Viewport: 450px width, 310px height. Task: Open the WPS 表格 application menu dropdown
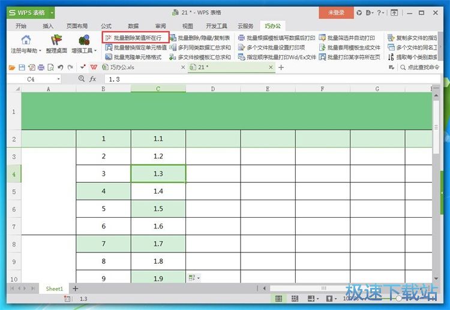52,13
